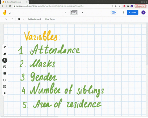Click the share page arrow icon
The height and width of the screenshot is (118, 148).
pyautogui.click(x=116, y=6)
